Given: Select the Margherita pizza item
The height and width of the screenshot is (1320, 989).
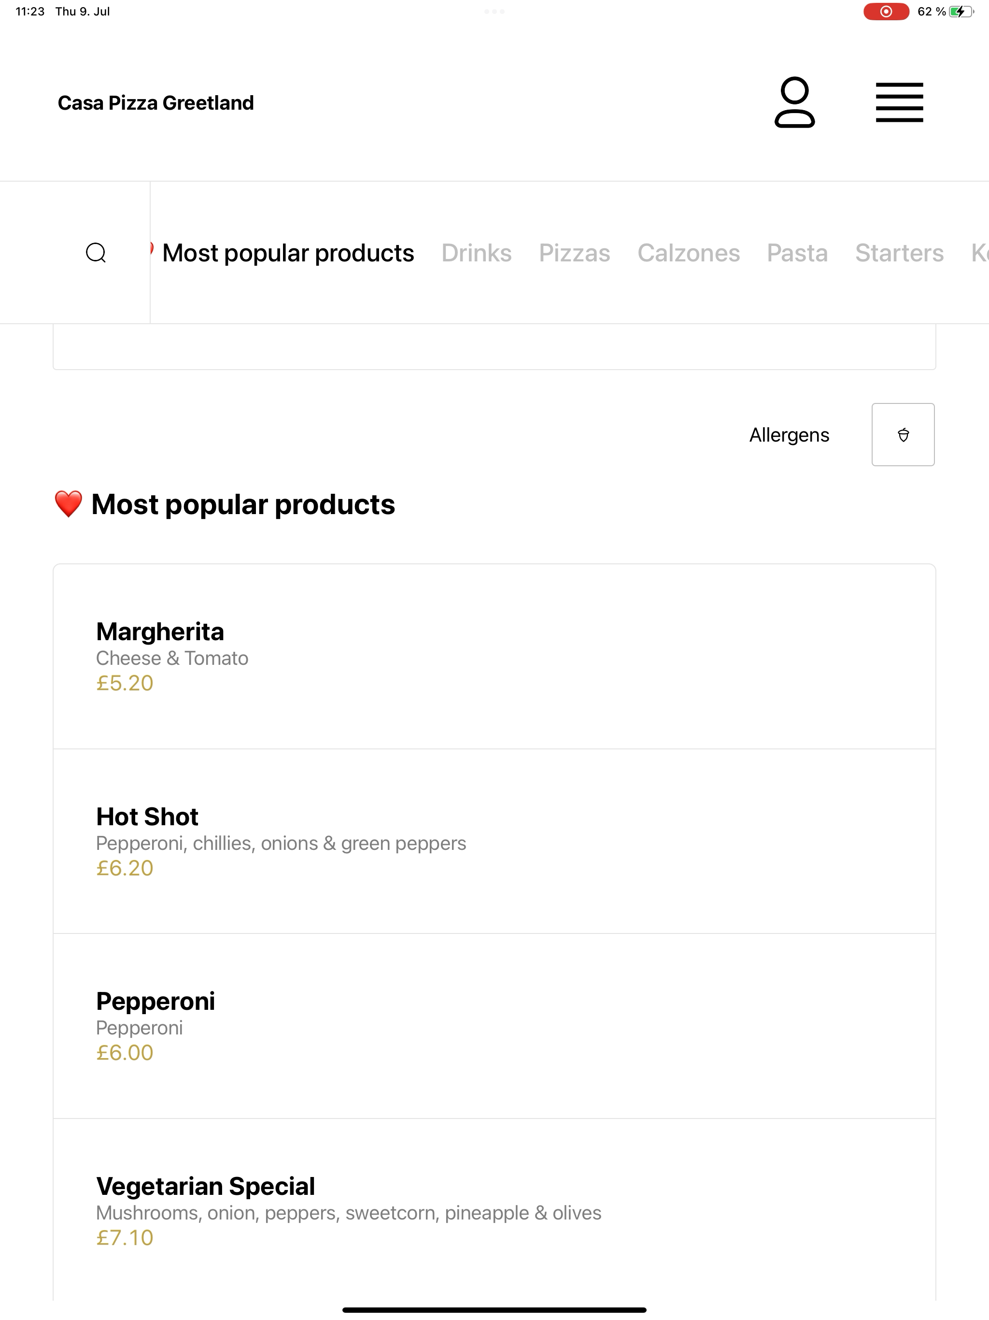Looking at the screenshot, I should [494, 657].
